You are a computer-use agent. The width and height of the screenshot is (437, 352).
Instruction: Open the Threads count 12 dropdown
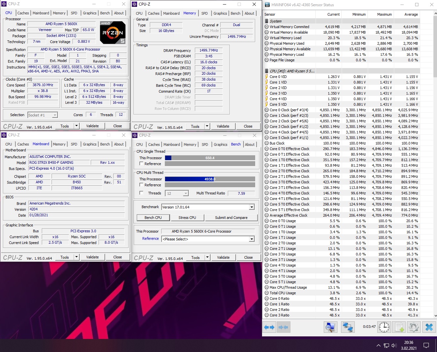point(177,193)
